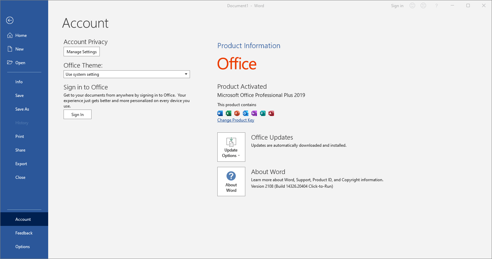
Task: Select Options in the left sidebar
Action: pos(23,247)
